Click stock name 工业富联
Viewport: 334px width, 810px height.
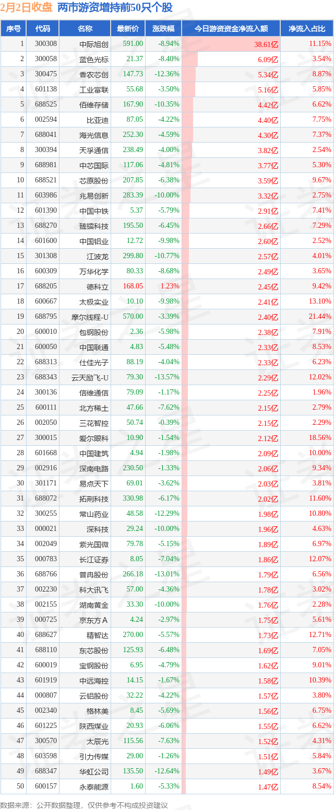(94, 89)
